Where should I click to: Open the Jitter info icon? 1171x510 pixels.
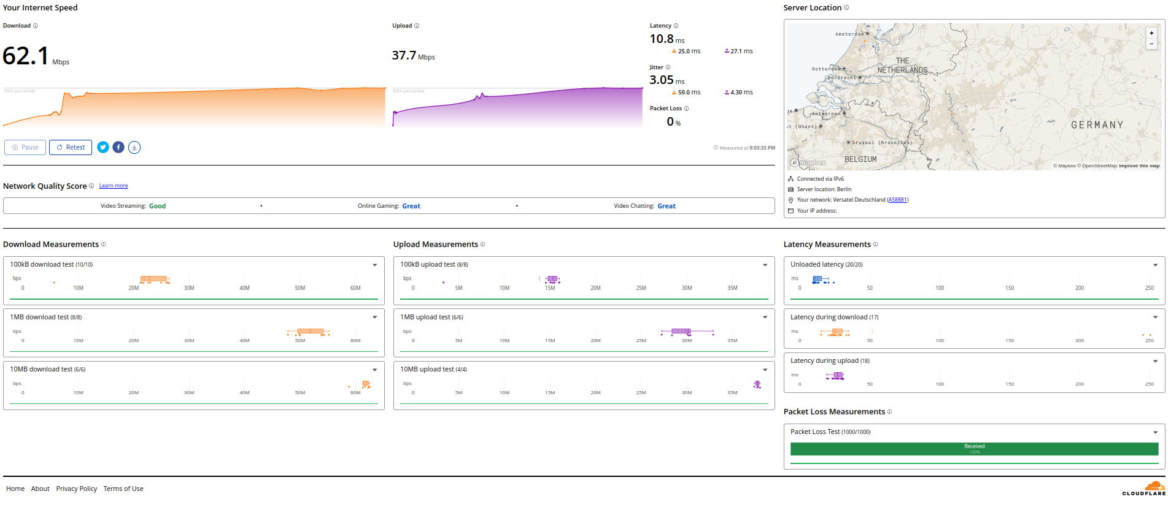(x=668, y=67)
